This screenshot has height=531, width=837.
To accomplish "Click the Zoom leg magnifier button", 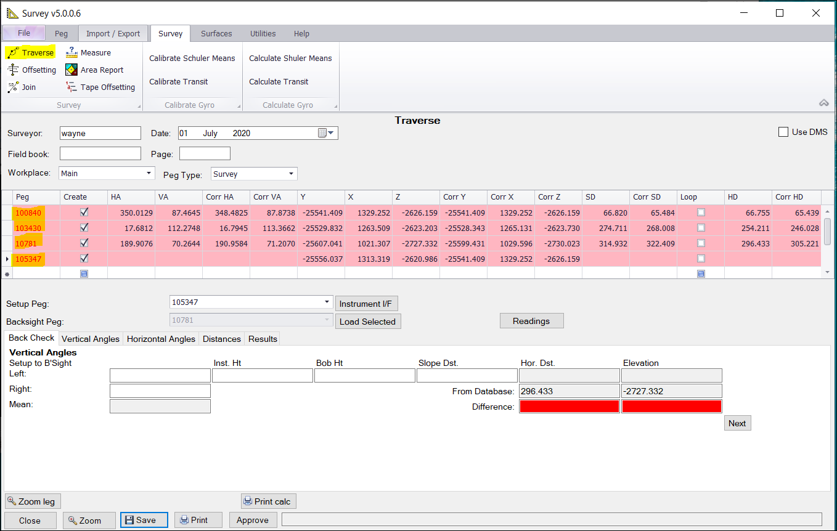I will (x=33, y=501).
